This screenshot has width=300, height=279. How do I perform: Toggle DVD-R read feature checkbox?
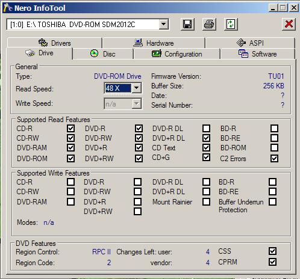click(x=139, y=128)
